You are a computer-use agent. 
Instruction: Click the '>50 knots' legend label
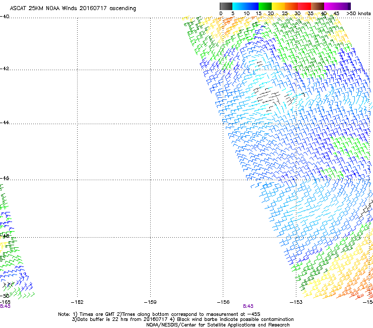point(358,14)
